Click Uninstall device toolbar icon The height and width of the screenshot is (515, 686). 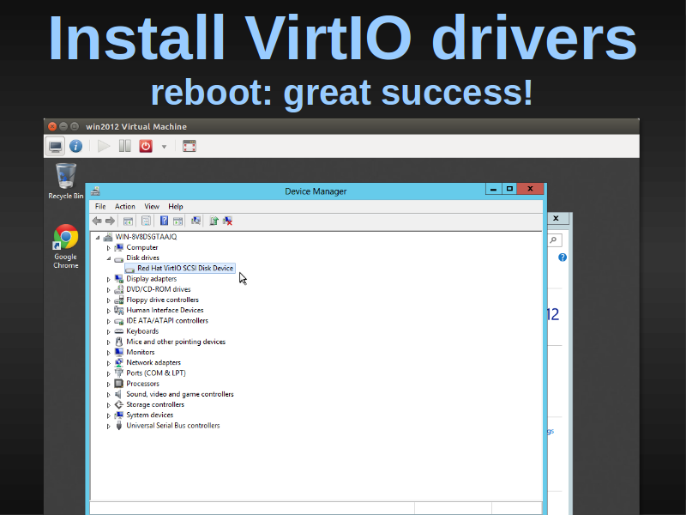228,221
